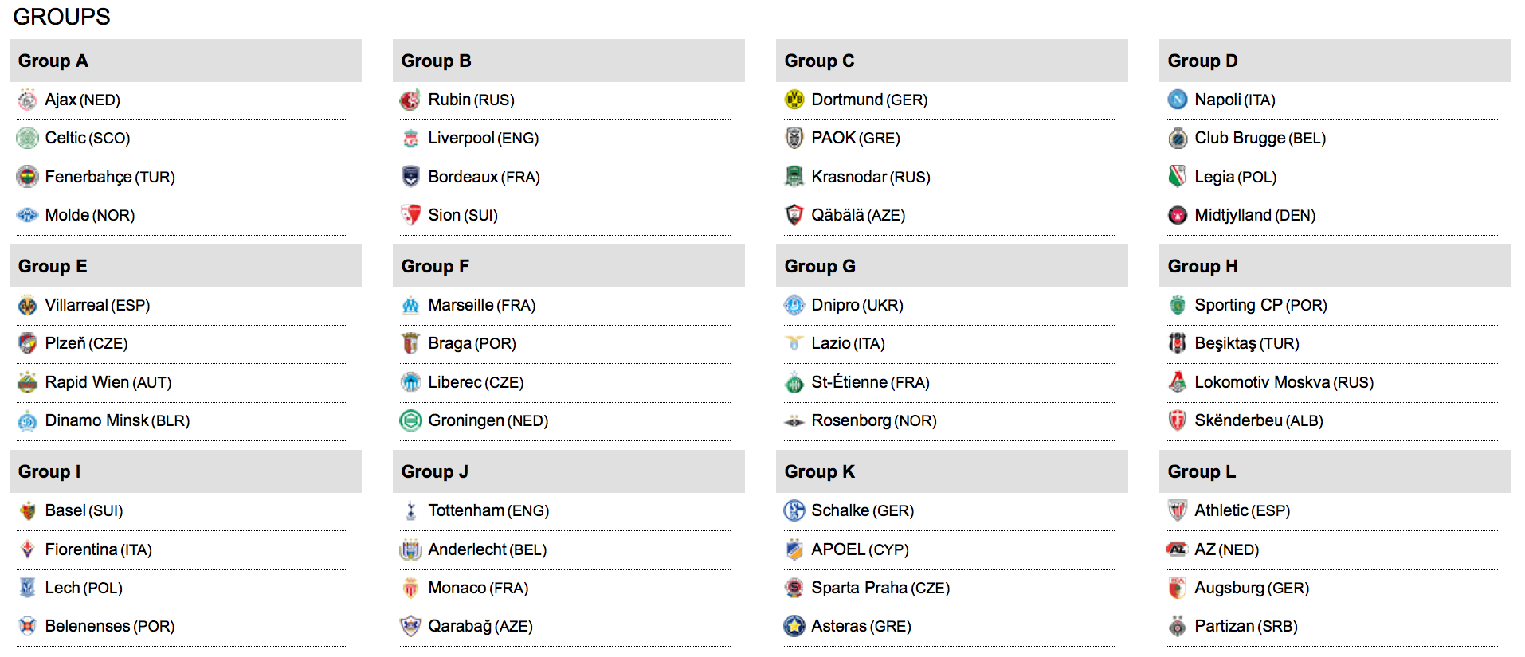Click the Group F header
Screen dimensions: 1525x657
pyautogui.click(x=435, y=267)
